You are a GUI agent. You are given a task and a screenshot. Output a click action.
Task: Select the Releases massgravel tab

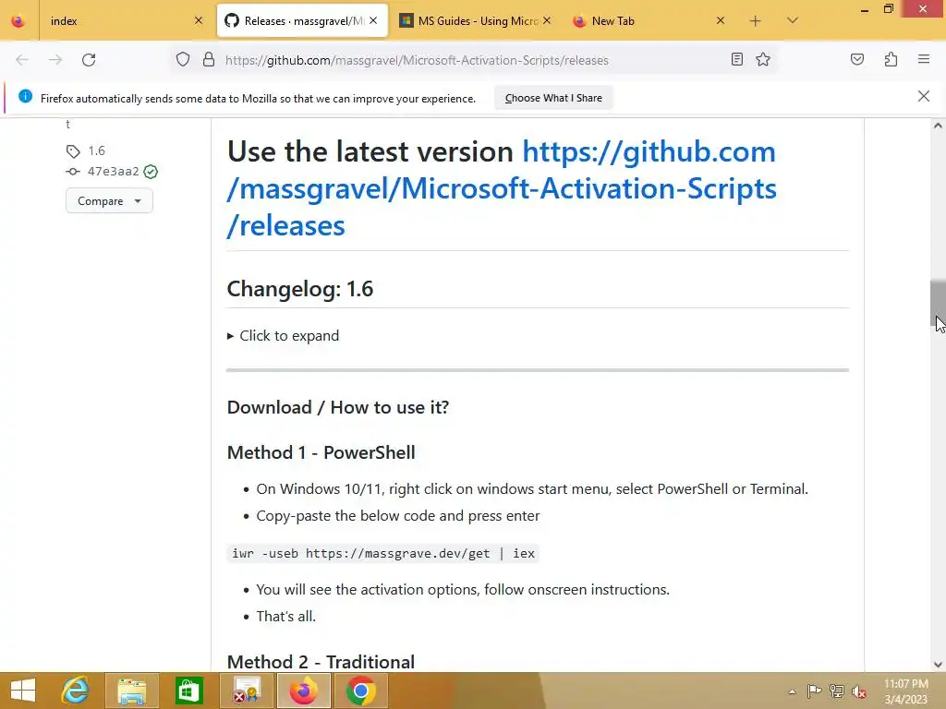[x=302, y=21]
